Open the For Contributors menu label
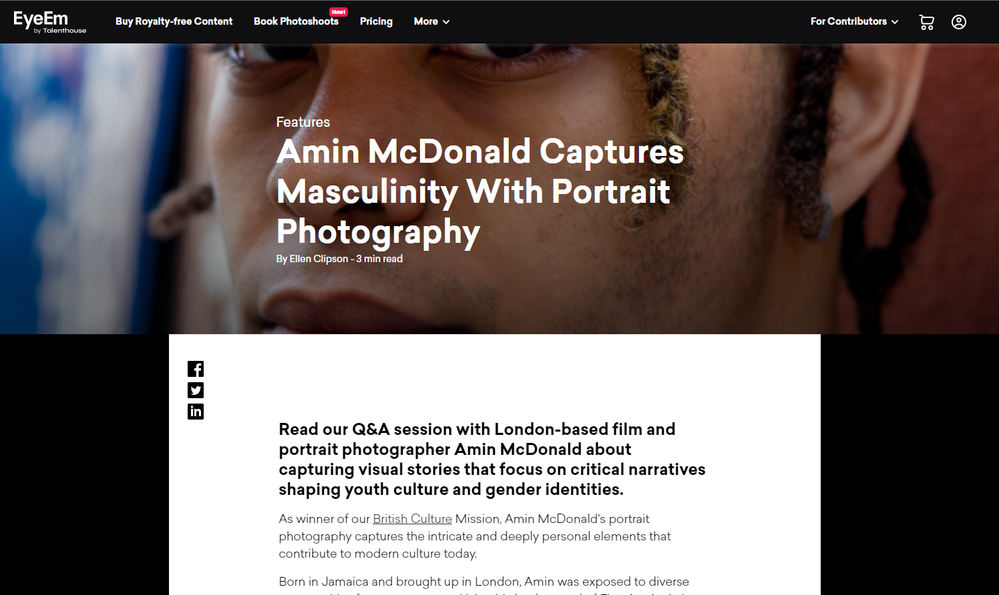This screenshot has height=595, width=999. [848, 21]
